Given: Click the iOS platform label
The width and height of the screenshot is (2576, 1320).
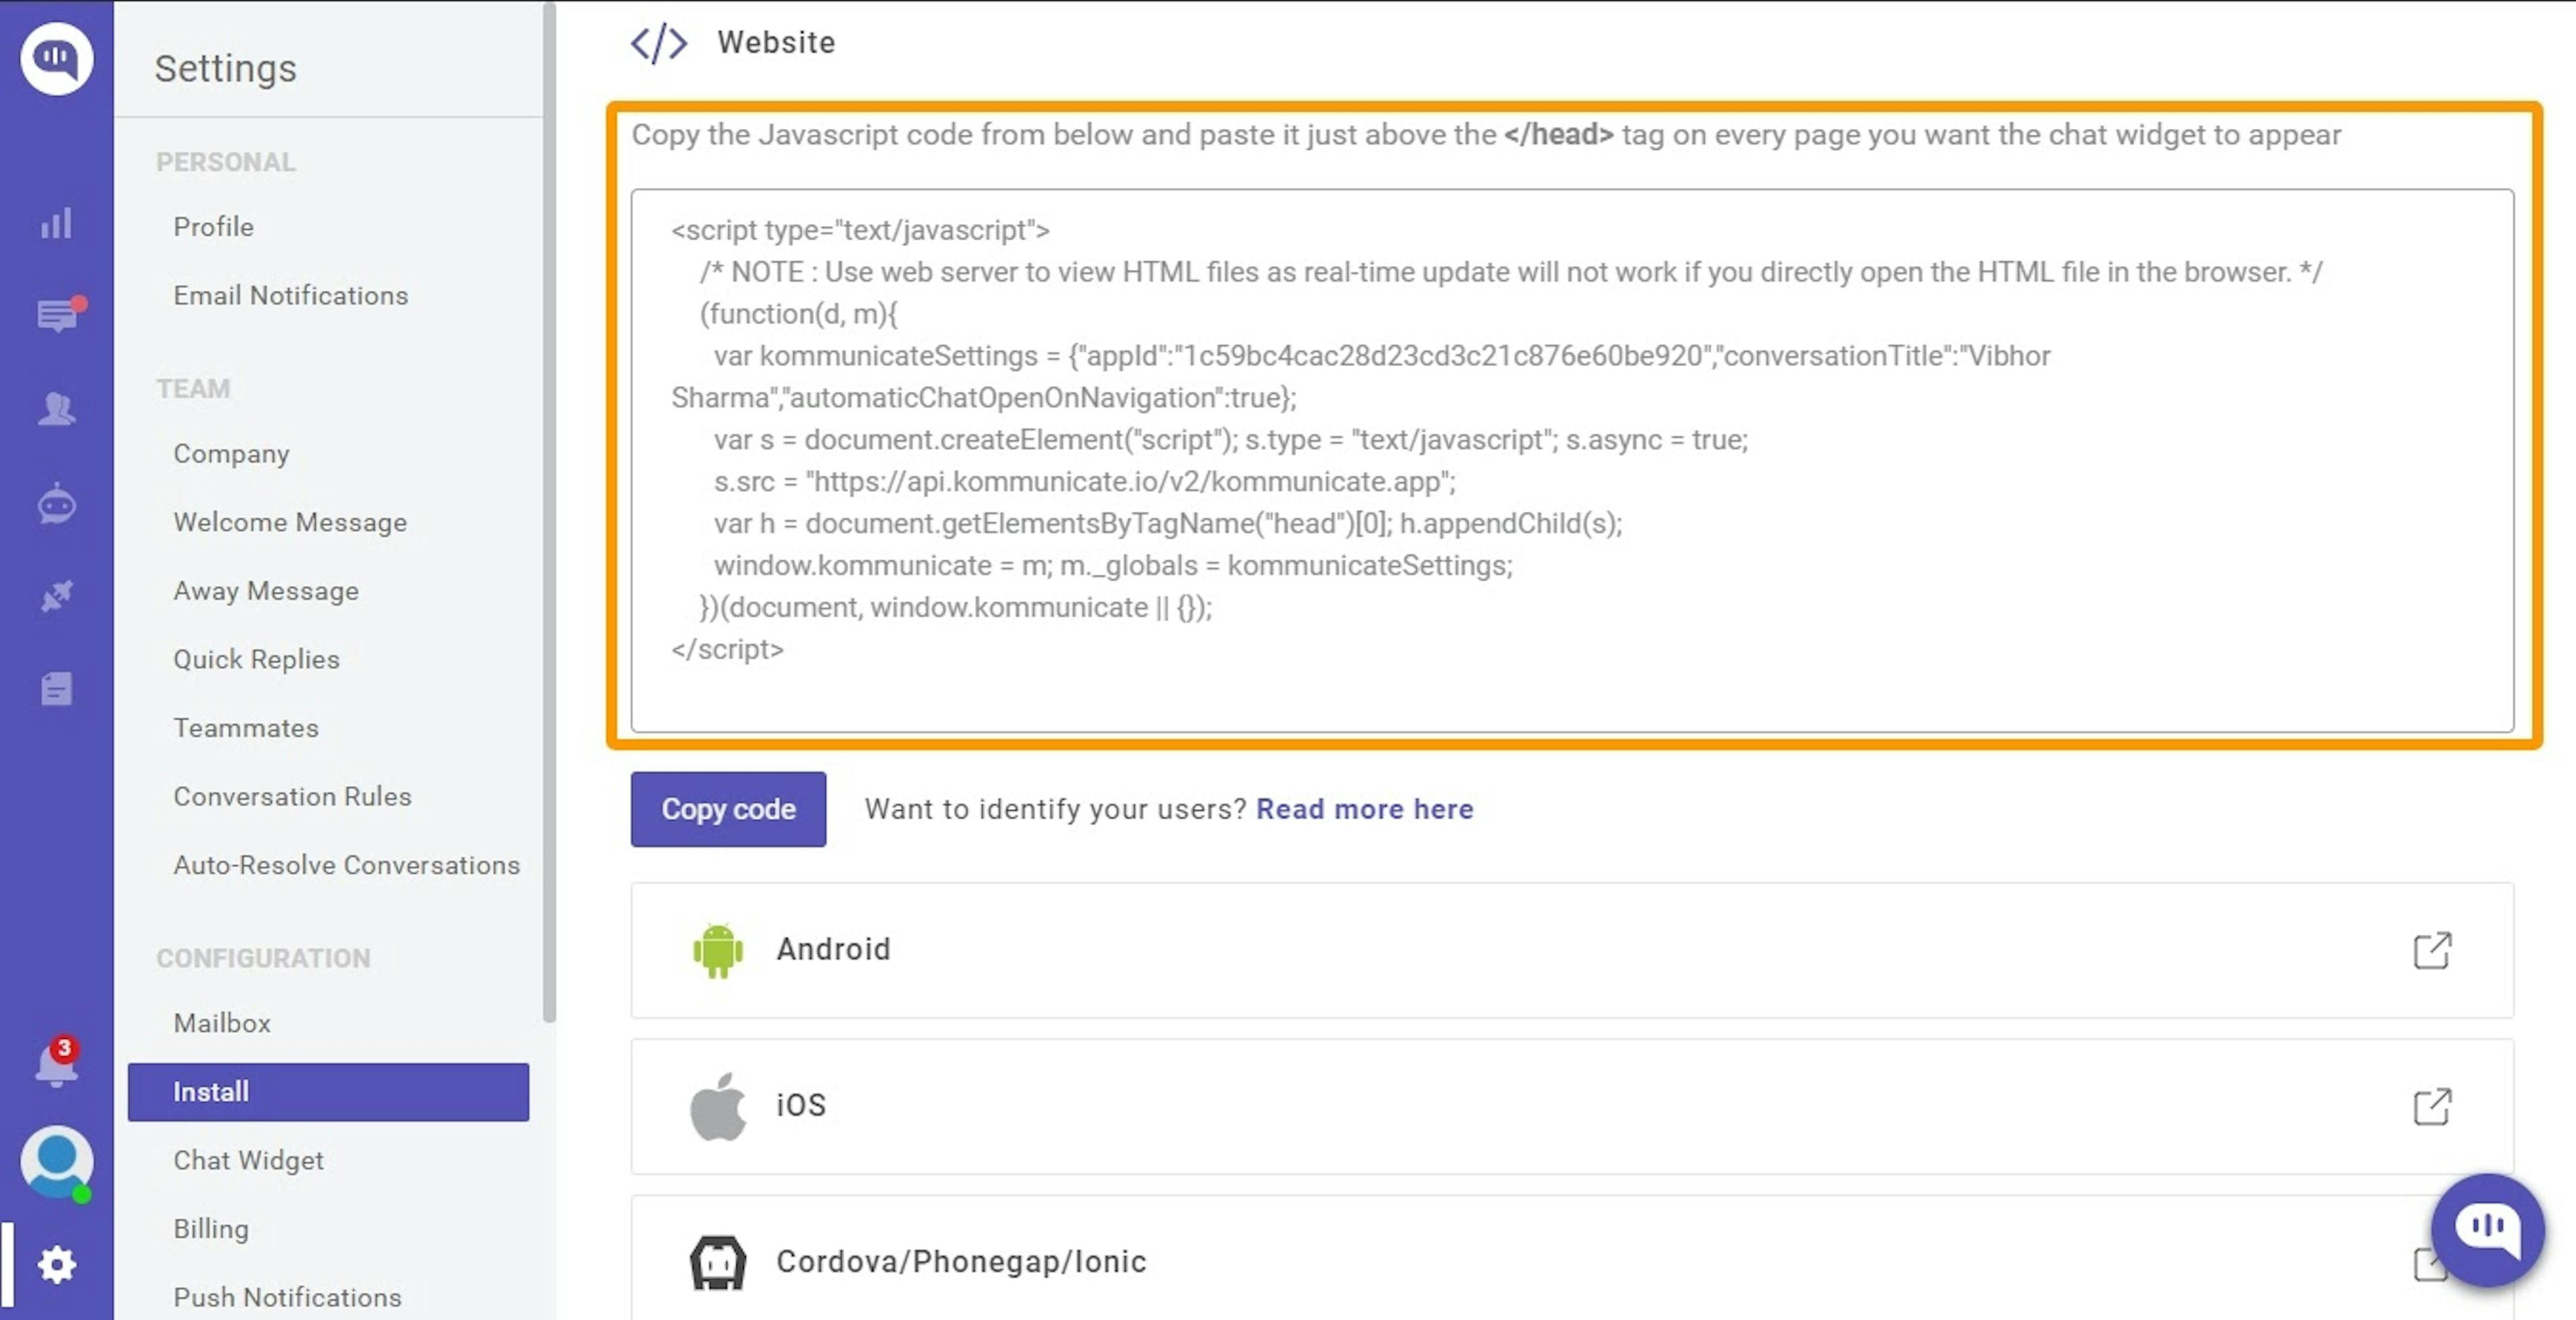Looking at the screenshot, I should pyautogui.click(x=802, y=1105).
